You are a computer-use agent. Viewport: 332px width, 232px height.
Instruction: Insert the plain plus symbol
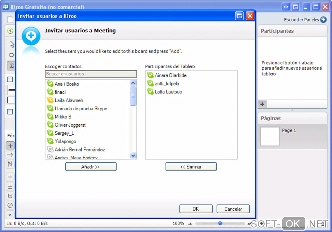click(x=10, y=177)
